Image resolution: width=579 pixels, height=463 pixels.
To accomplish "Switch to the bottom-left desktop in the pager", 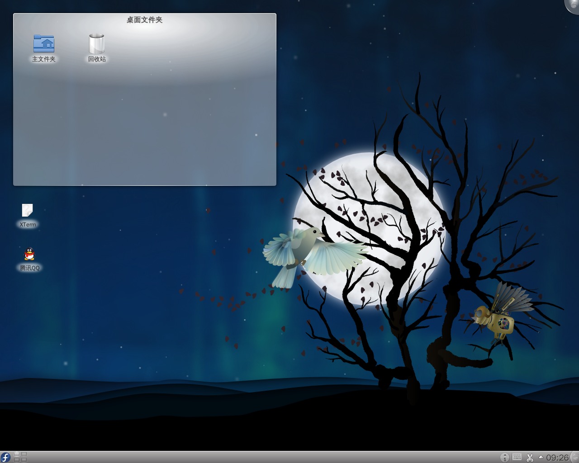I will tap(17, 460).
